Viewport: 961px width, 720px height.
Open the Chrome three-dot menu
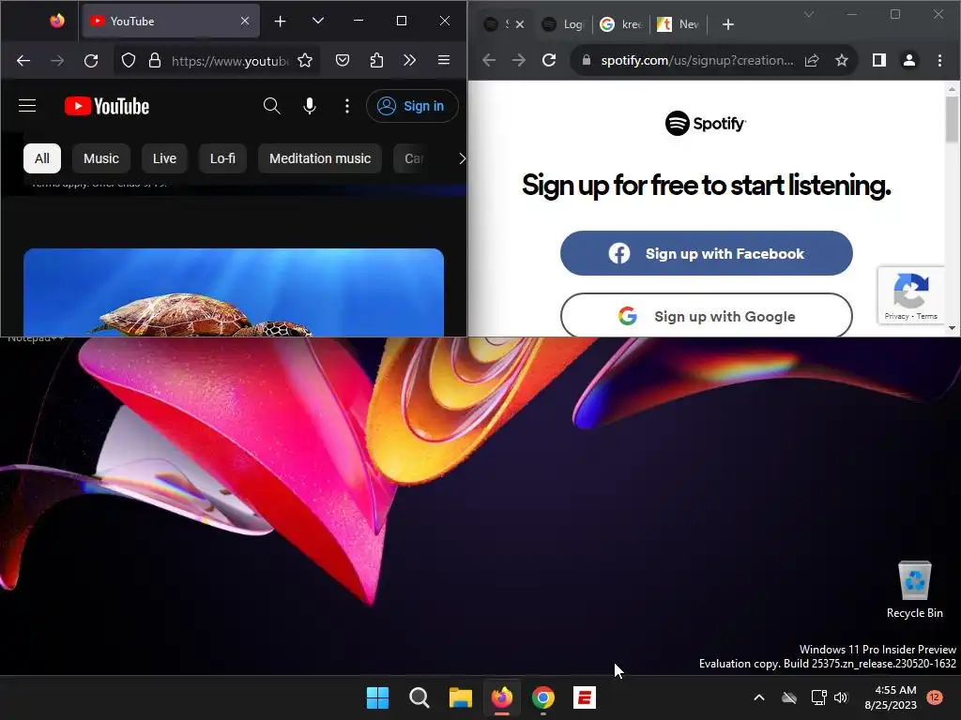tap(939, 60)
